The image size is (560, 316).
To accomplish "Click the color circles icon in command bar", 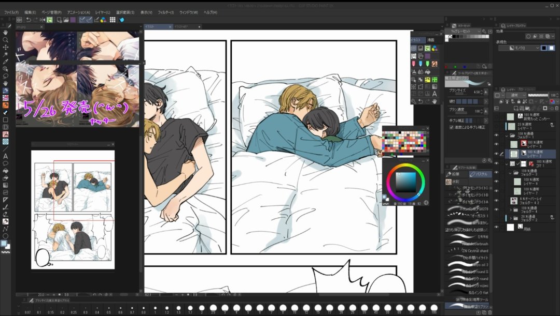I will (x=103, y=20).
